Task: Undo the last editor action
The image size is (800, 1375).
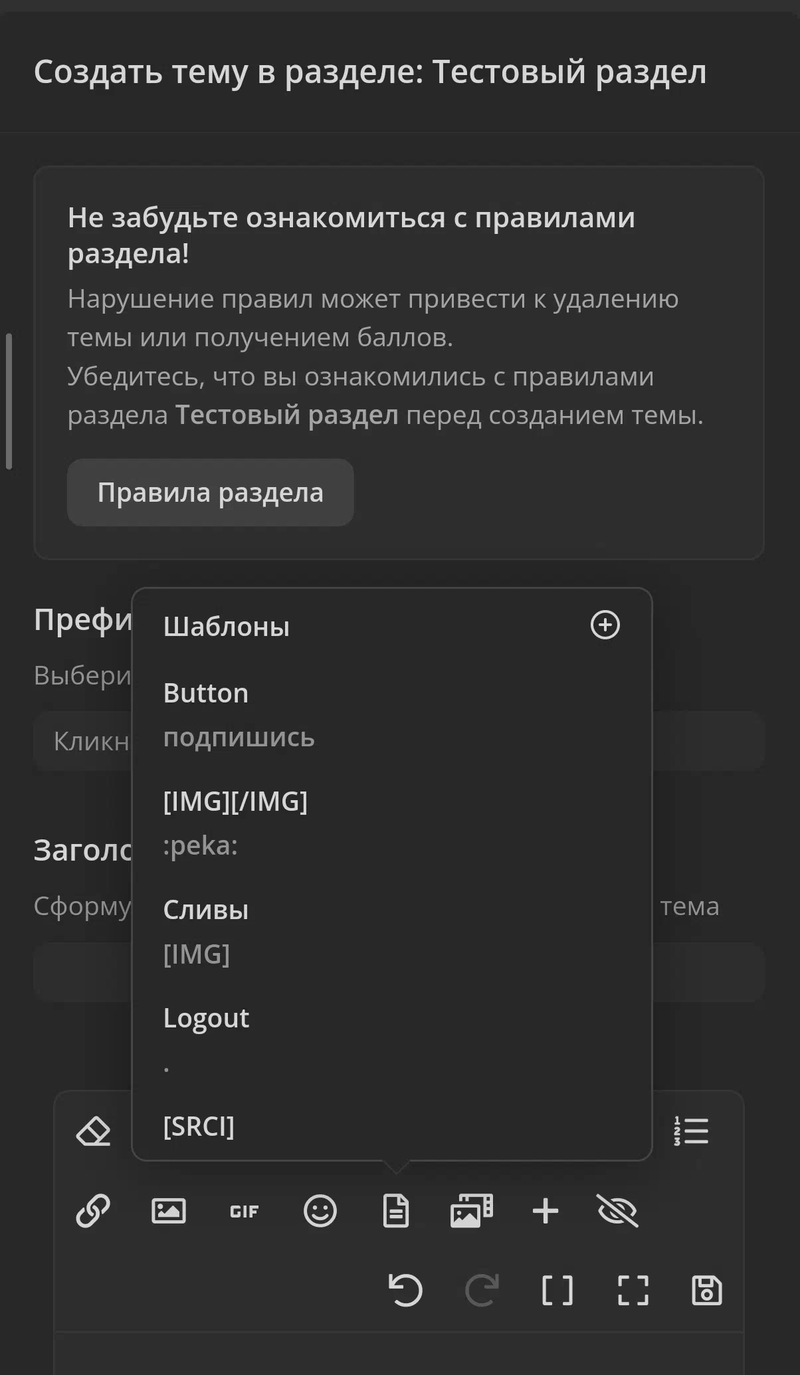Action: (x=405, y=1291)
